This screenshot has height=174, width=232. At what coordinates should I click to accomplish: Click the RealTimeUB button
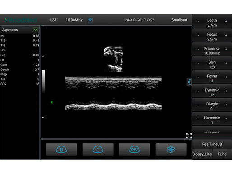pos(212,144)
